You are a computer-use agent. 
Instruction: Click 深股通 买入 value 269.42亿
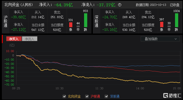(129, 17)
